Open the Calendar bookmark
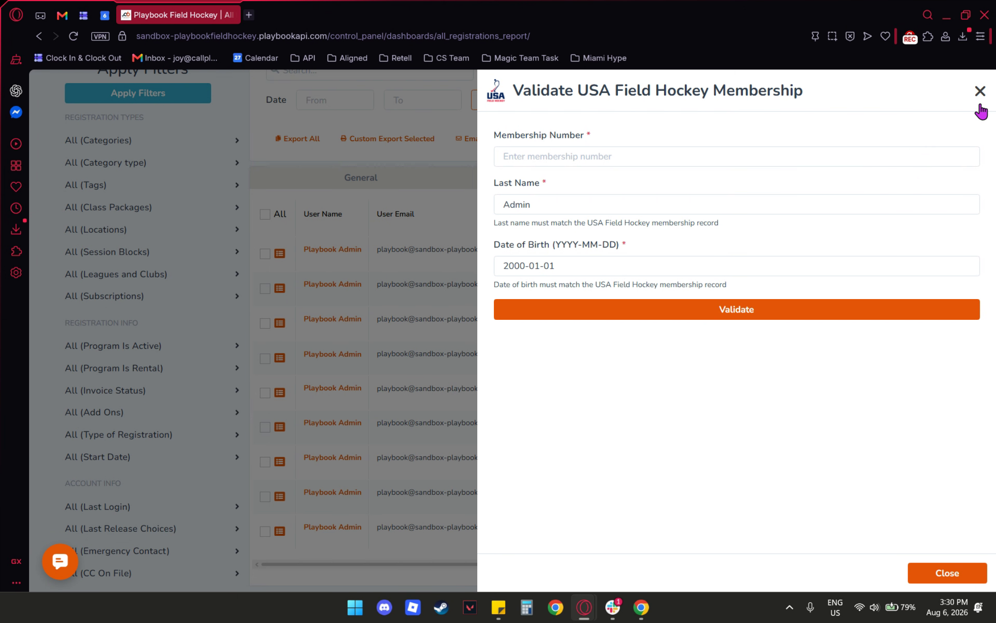996x623 pixels. 256,58
